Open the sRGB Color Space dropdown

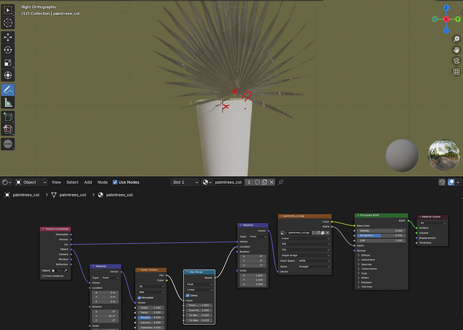(314, 261)
